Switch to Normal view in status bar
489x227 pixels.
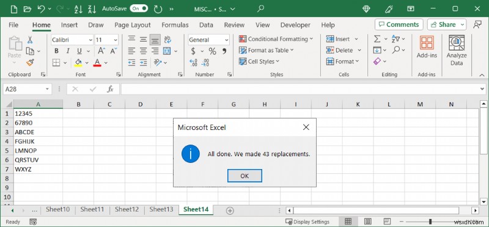tap(348, 222)
